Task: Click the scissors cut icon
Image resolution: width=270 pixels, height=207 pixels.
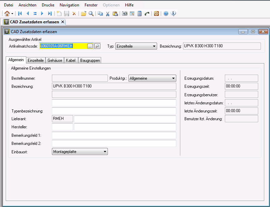Action: click(108, 14)
